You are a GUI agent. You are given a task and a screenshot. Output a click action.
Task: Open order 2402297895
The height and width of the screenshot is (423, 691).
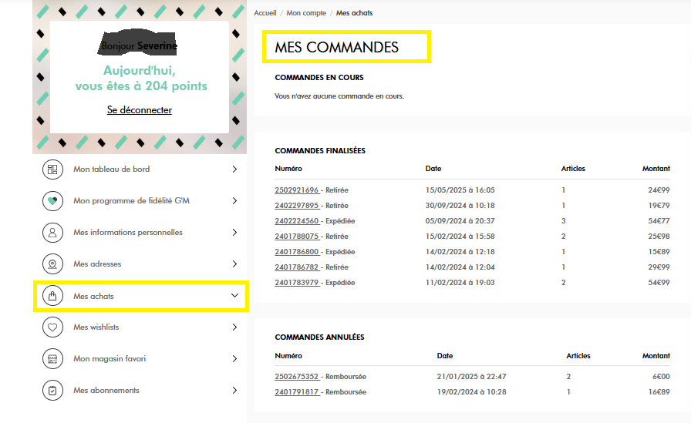pos(297,206)
